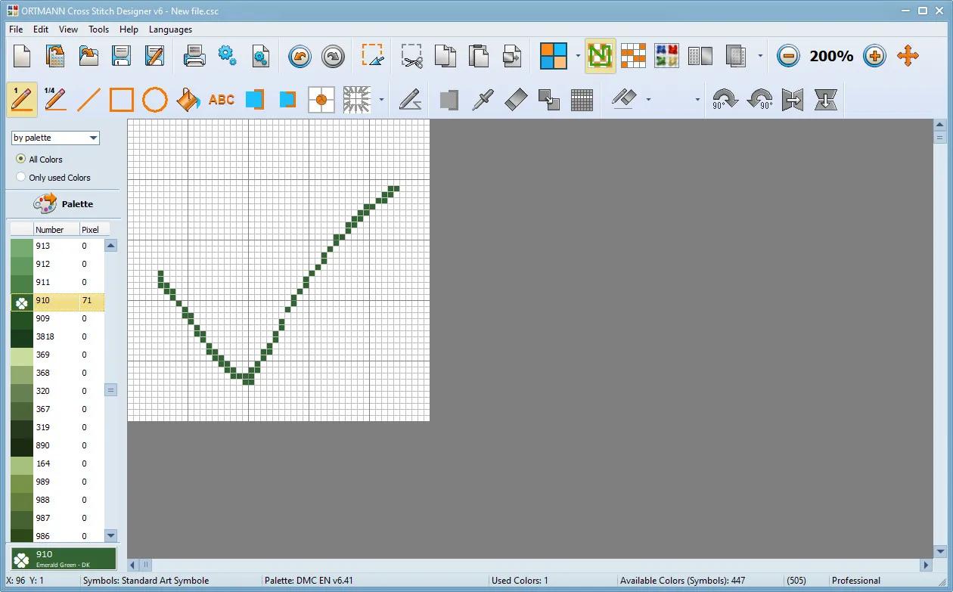Click the scissors cut icon
953x592 pixels.
point(411,56)
